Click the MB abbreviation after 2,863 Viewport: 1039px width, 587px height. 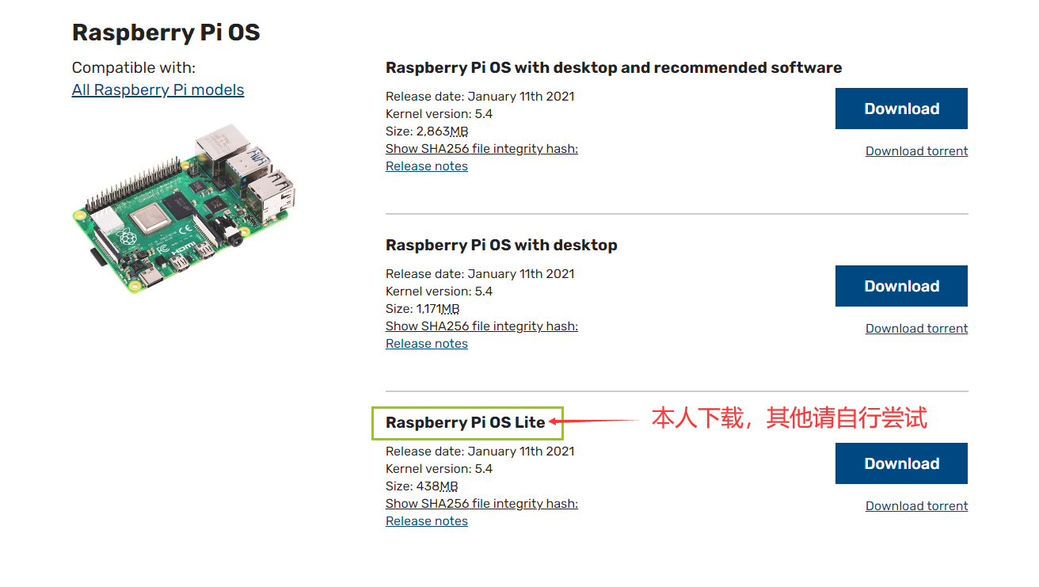459,132
